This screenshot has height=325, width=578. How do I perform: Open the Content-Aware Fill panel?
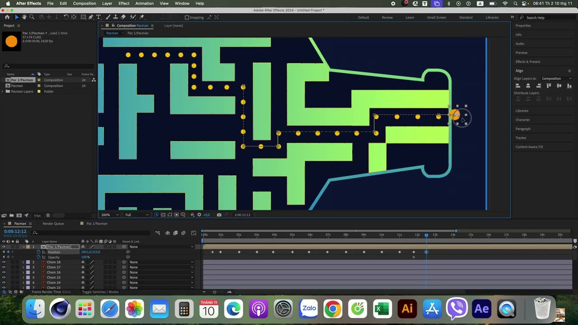[529, 147]
